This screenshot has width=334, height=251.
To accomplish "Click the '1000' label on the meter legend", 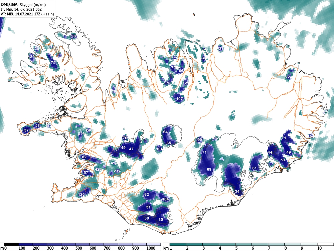I will click(x=151, y=248).
